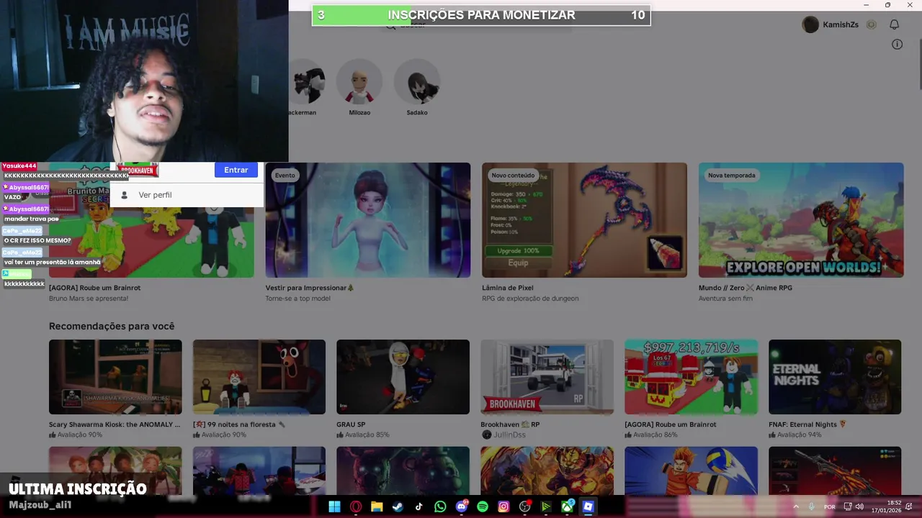Show hidden system tray icons
The height and width of the screenshot is (518, 922).
pyautogui.click(x=796, y=506)
